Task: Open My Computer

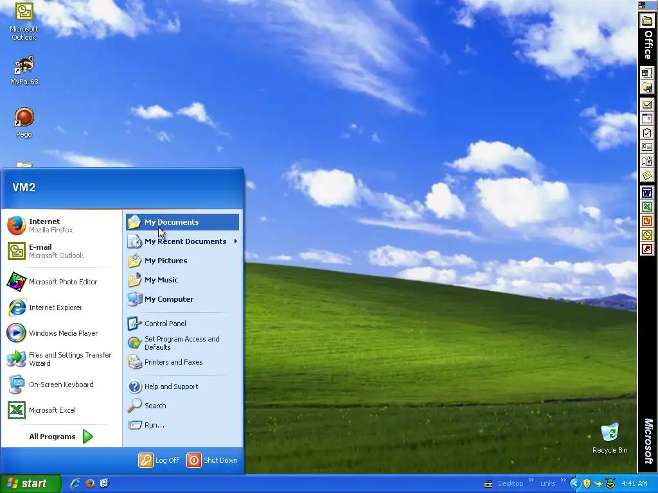Action: pyautogui.click(x=182, y=299)
